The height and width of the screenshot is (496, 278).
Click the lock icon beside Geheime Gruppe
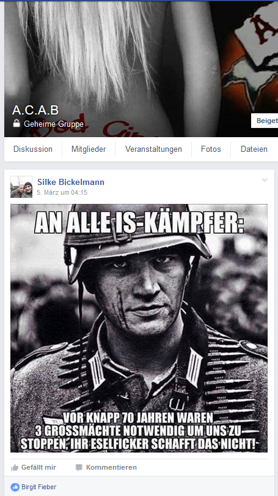tap(16, 123)
